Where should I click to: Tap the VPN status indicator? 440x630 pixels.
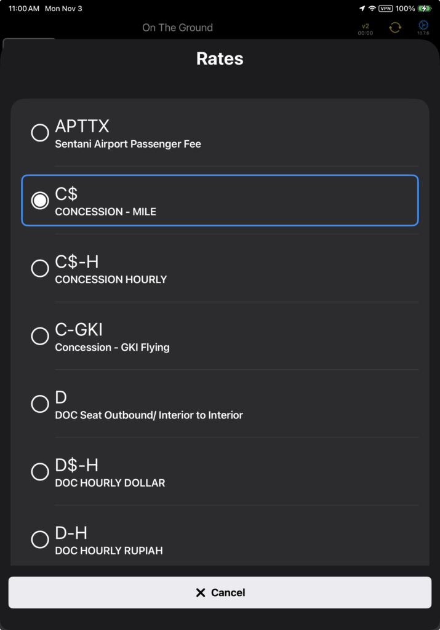386,9
